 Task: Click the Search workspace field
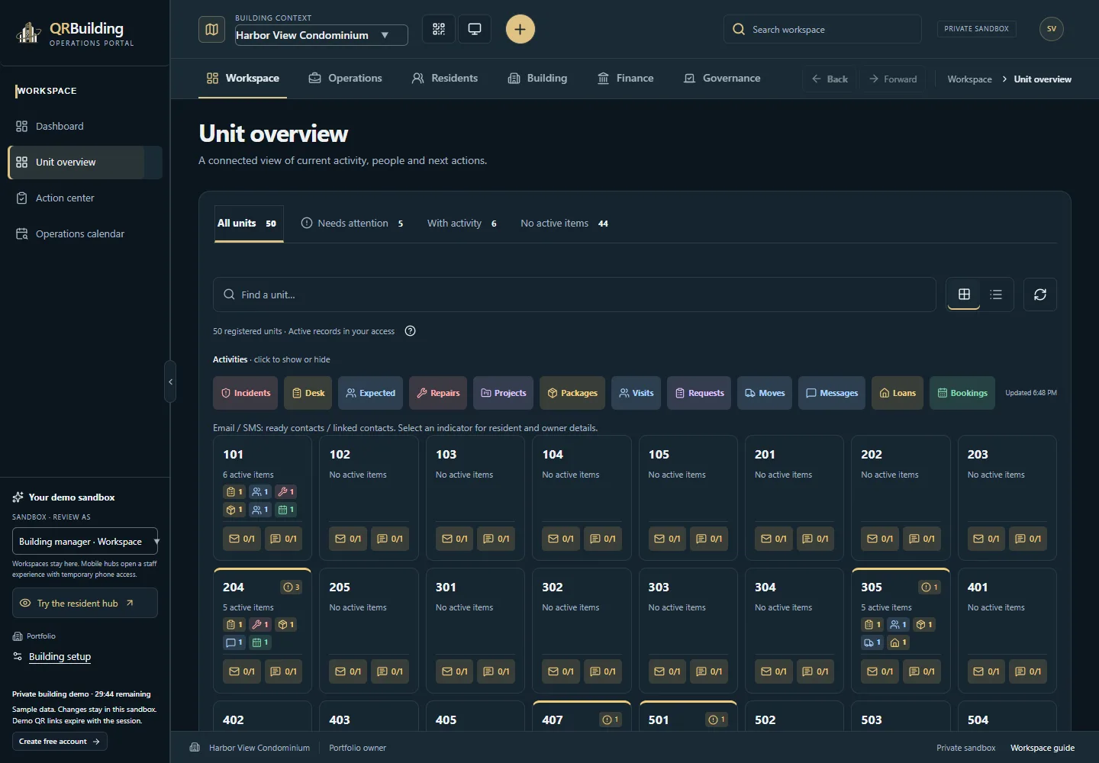coord(823,30)
